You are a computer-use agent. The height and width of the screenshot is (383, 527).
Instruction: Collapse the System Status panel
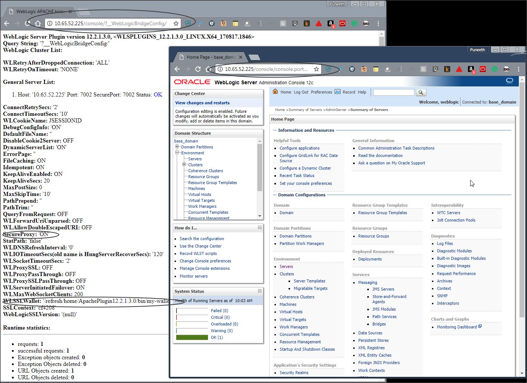(260, 291)
